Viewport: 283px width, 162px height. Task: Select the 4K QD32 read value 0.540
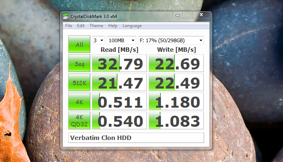click(119, 120)
